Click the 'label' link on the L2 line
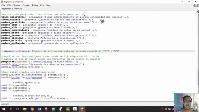 coord(15,64)
